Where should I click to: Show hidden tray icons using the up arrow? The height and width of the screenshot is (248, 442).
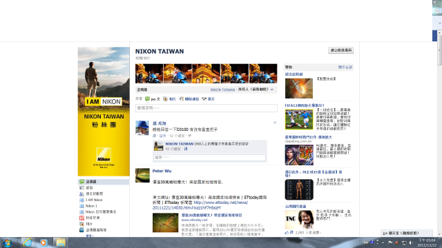383,242
